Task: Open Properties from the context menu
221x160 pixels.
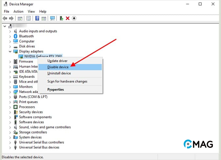Action: tap(56, 90)
